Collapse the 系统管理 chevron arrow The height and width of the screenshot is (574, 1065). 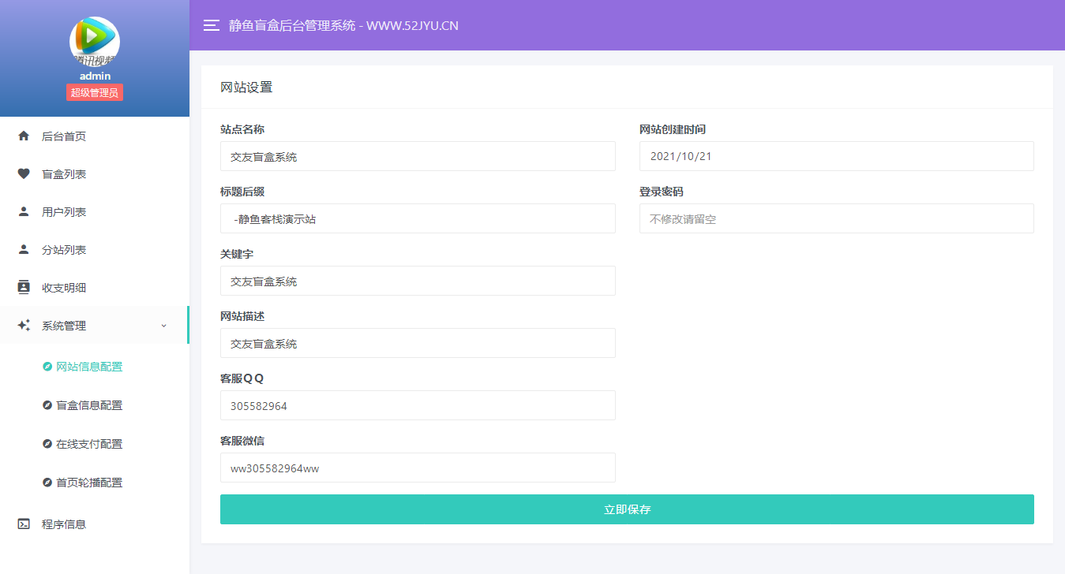click(x=163, y=326)
